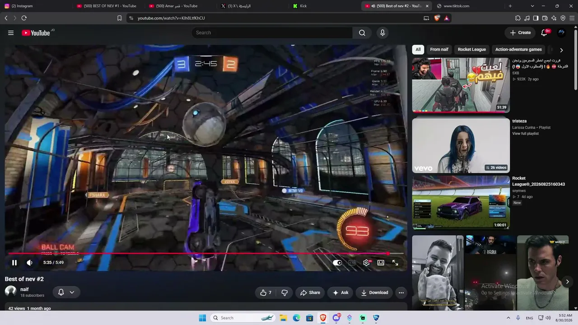Image resolution: width=578 pixels, height=325 pixels.
Task: Open the tab search dropdown
Action: coord(532,6)
